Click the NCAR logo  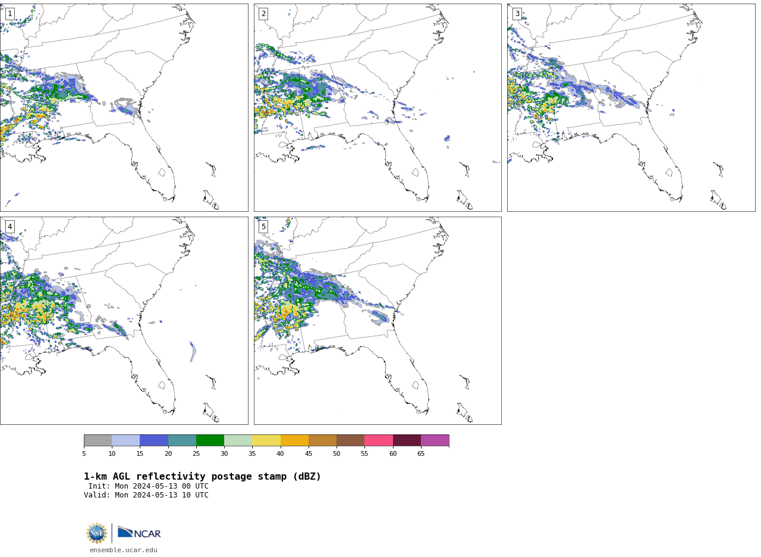pos(139,533)
